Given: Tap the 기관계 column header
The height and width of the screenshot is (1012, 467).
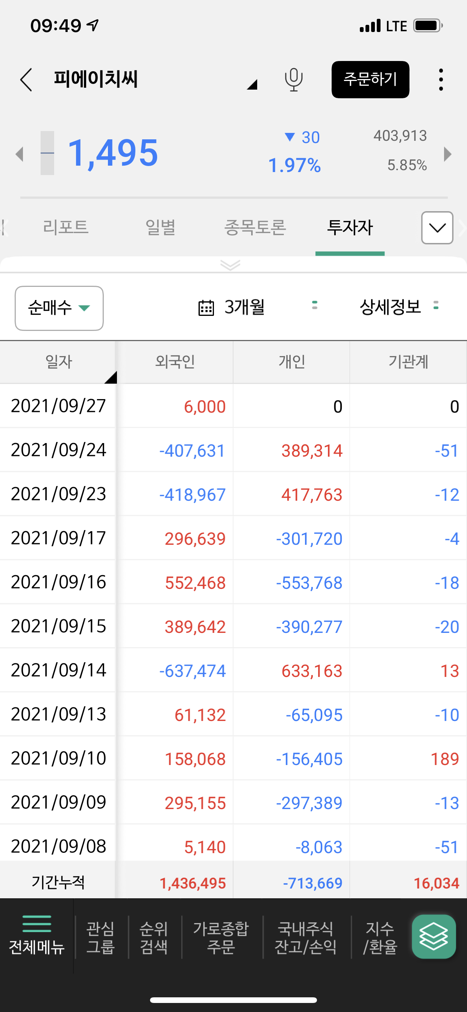Looking at the screenshot, I should 408,362.
